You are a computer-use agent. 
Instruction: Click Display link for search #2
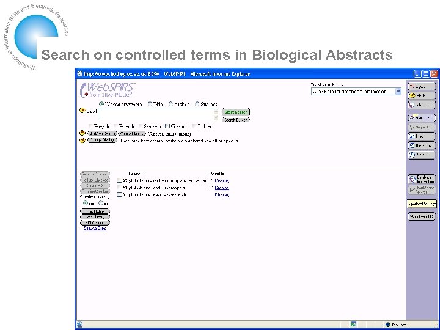[222, 188]
